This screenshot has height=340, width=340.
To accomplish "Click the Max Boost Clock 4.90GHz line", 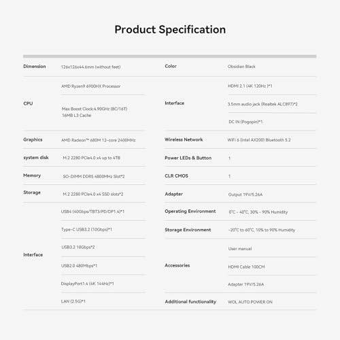I will click(x=95, y=109).
